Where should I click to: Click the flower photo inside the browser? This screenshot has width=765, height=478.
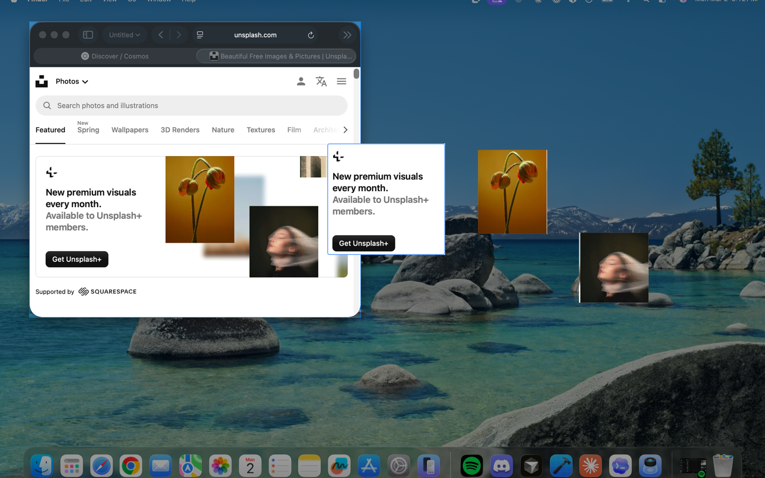(x=200, y=199)
